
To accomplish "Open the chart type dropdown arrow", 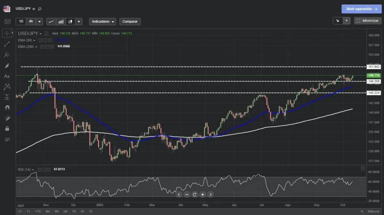I will point(79,22).
